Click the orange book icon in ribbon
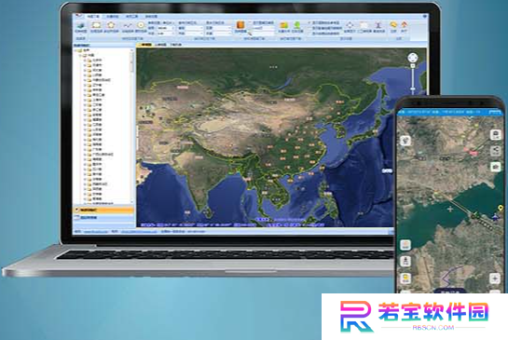Viewport: 508px width, 340px height. coord(240,26)
